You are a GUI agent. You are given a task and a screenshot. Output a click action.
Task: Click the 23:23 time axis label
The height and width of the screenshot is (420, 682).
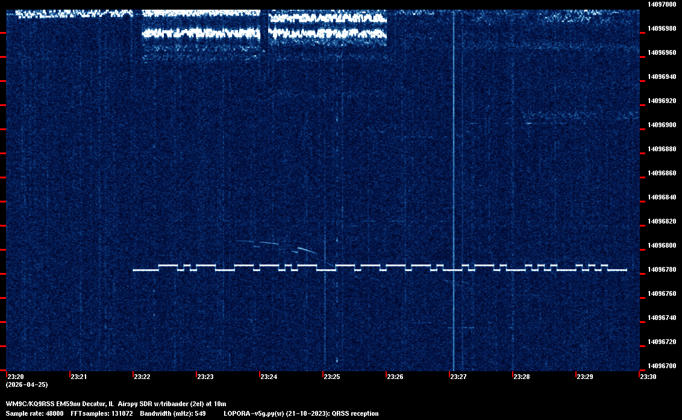(205, 377)
